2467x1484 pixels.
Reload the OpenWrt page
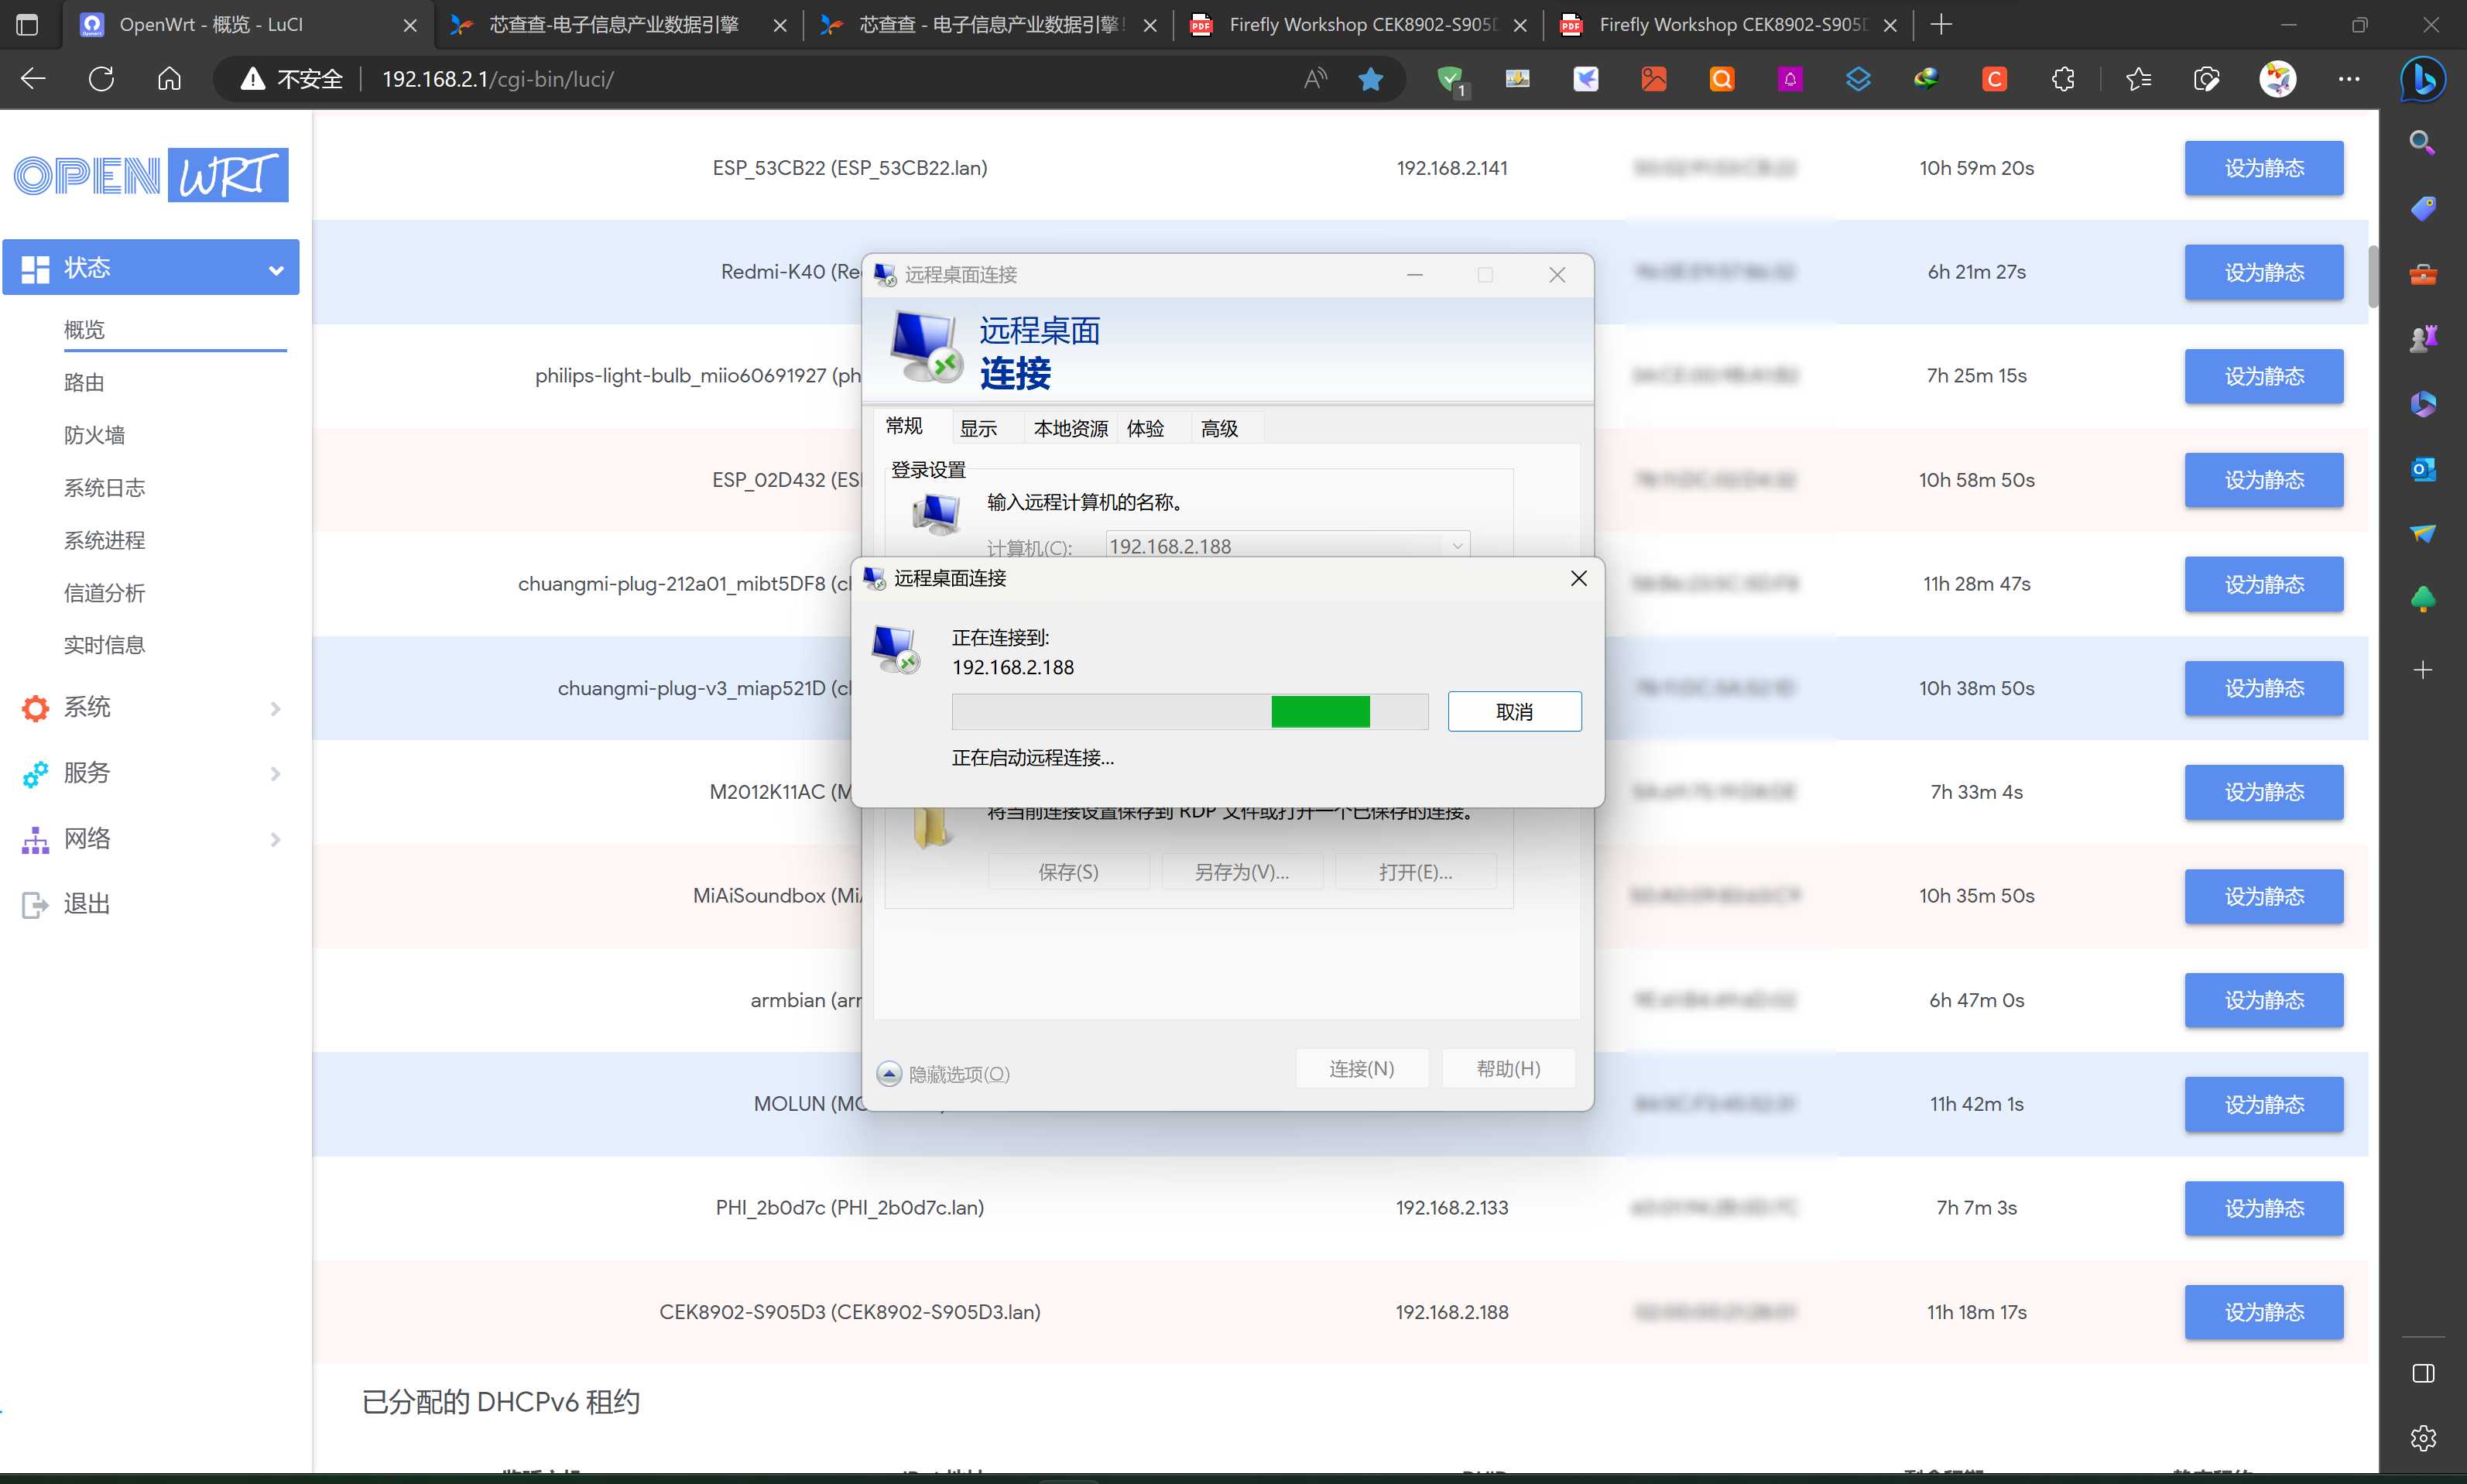(101, 79)
